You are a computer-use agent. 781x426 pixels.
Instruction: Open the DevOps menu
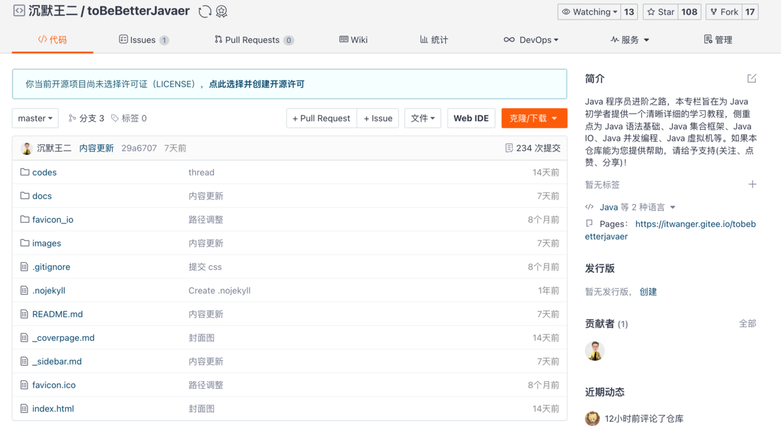[x=531, y=40]
